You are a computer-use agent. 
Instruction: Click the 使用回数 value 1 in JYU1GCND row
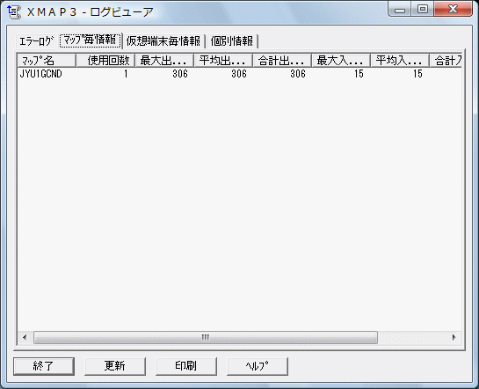click(126, 74)
